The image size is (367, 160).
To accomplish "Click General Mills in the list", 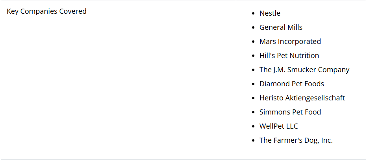I will point(281,27).
